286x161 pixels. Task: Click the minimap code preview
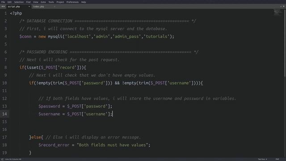pos(278,12)
